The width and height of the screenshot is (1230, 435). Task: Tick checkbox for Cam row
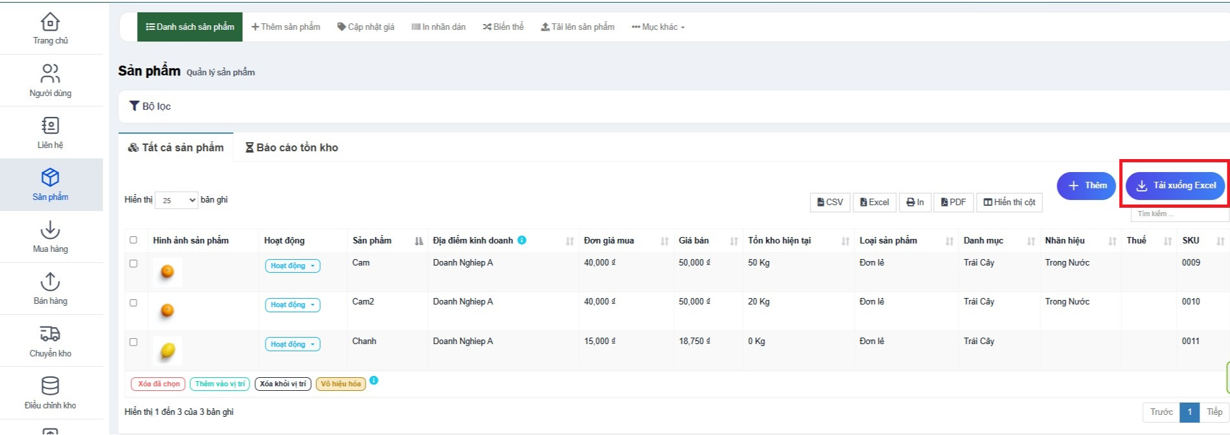(133, 264)
